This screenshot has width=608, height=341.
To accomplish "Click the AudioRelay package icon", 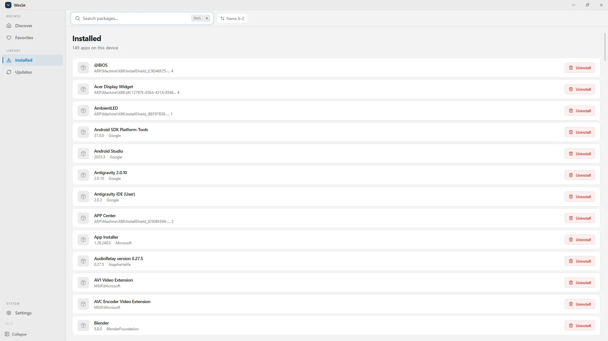I will point(83,261).
